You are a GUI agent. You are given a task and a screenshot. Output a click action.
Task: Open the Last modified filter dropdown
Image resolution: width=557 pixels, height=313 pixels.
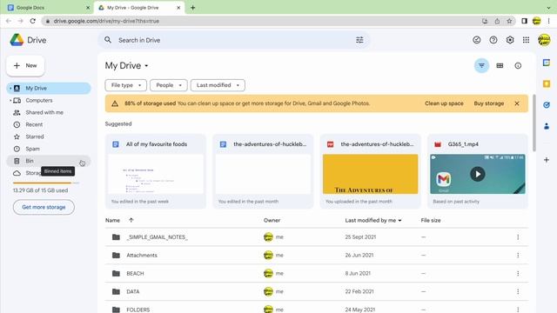coord(218,85)
